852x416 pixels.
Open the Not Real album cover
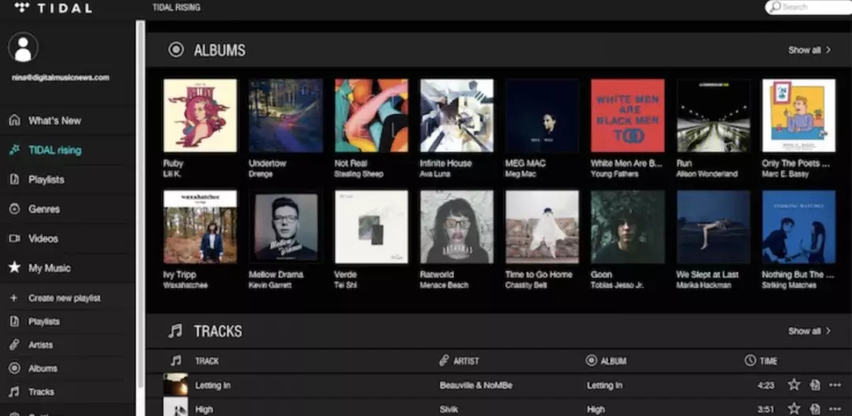pyautogui.click(x=371, y=115)
